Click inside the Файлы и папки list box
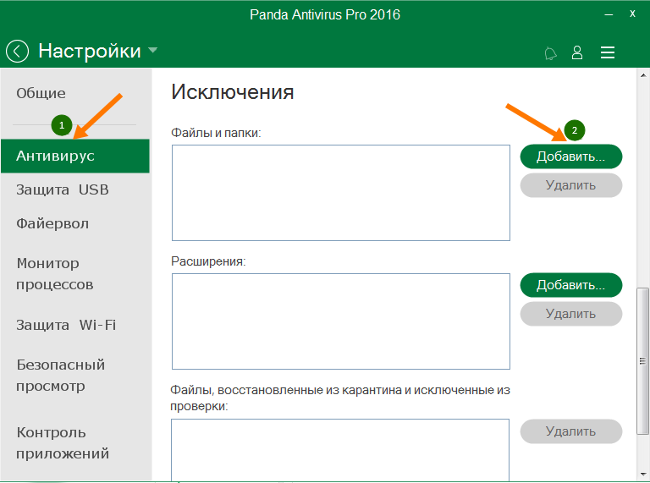This screenshot has height=483, width=650. pyautogui.click(x=341, y=193)
